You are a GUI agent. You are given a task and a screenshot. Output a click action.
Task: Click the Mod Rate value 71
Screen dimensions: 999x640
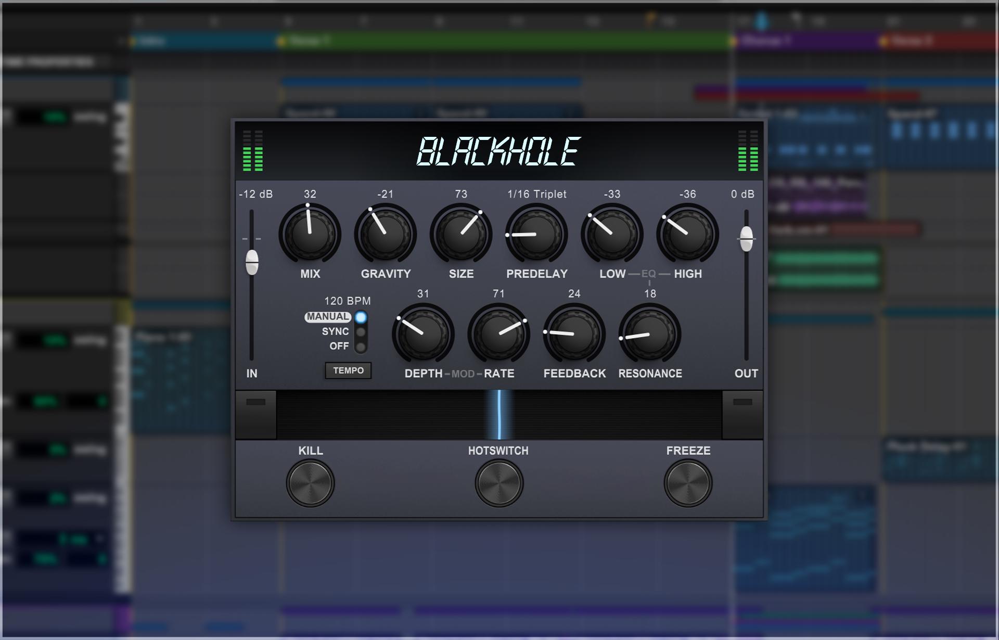tap(498, 294)
